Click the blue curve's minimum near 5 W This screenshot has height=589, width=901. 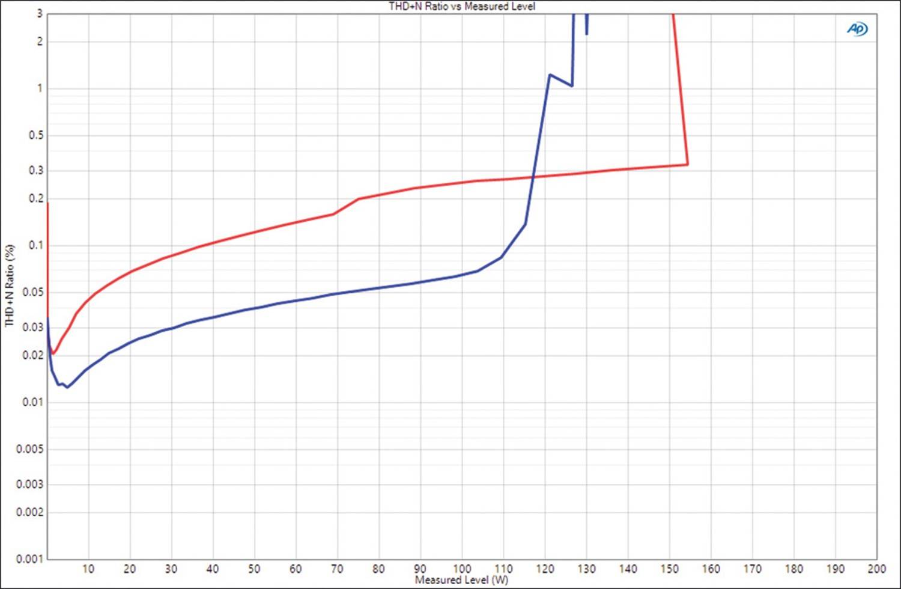pos(67,387)
